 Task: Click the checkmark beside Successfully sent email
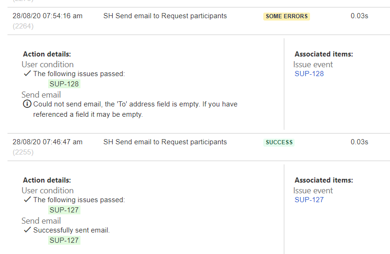27,230
